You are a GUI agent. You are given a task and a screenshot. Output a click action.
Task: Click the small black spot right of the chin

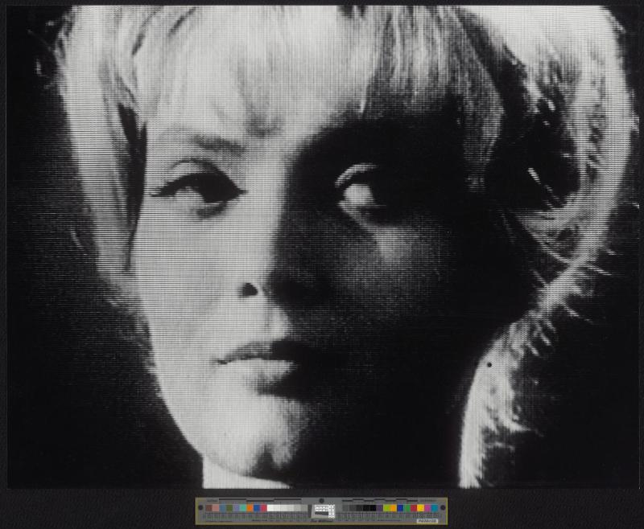pos(489,364)
